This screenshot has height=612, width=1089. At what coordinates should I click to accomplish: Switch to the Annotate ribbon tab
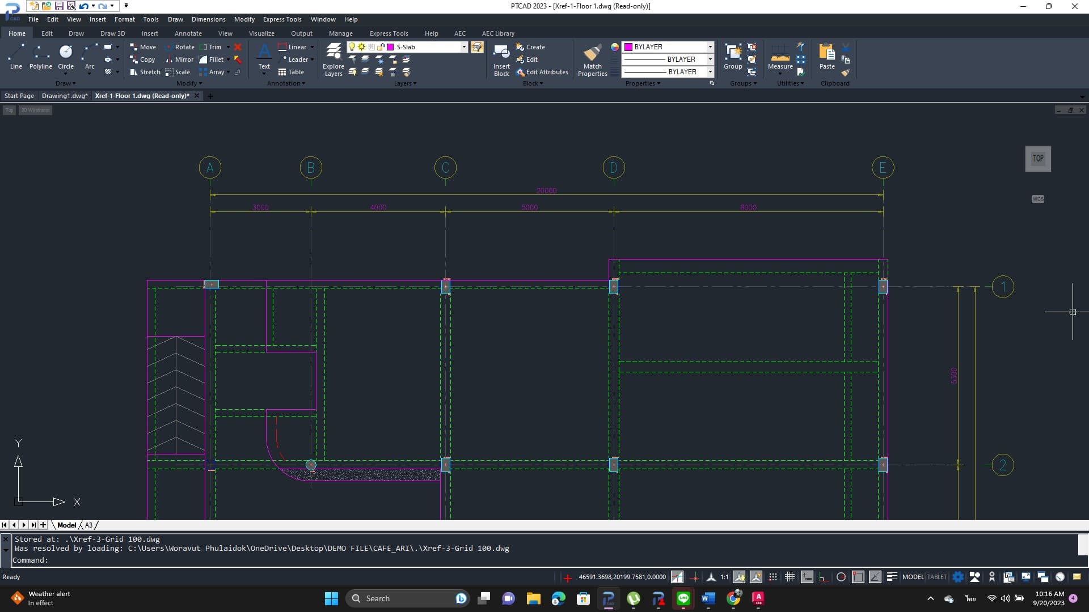tap(188, 33)
